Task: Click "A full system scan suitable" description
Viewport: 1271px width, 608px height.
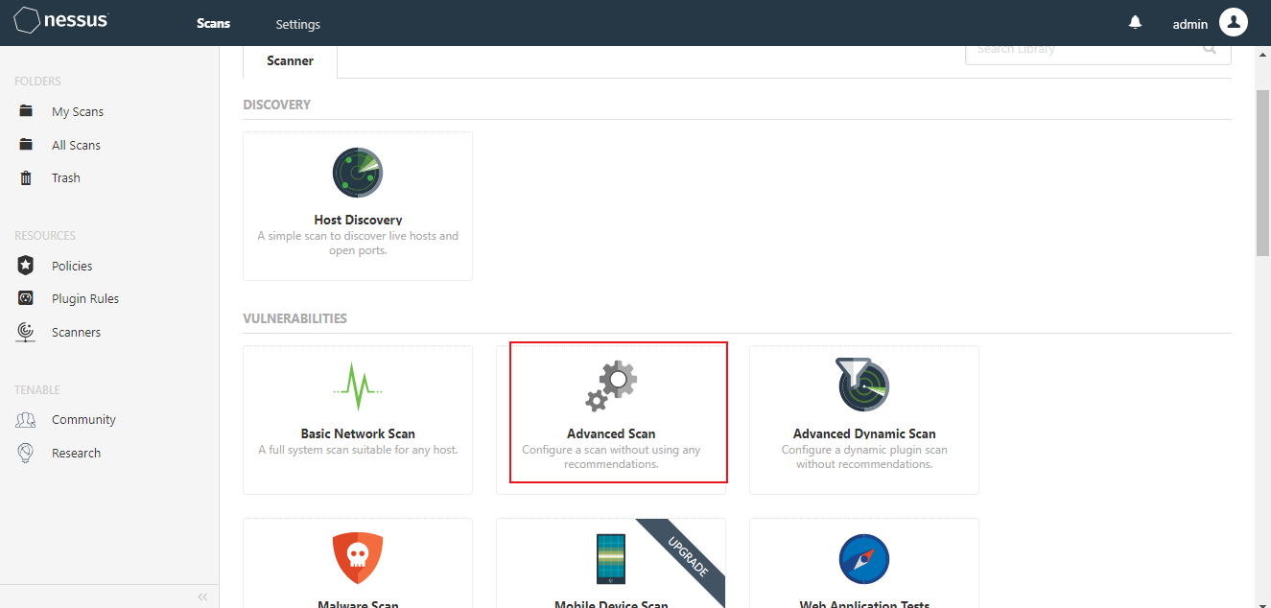Action: 358,449
